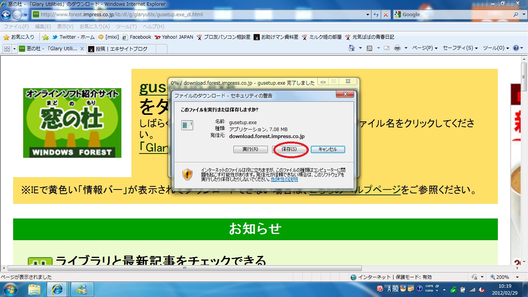This screenshot has width=528, height=297.
Task: Open the Favorites star button
Action: [x=19, y=37]
